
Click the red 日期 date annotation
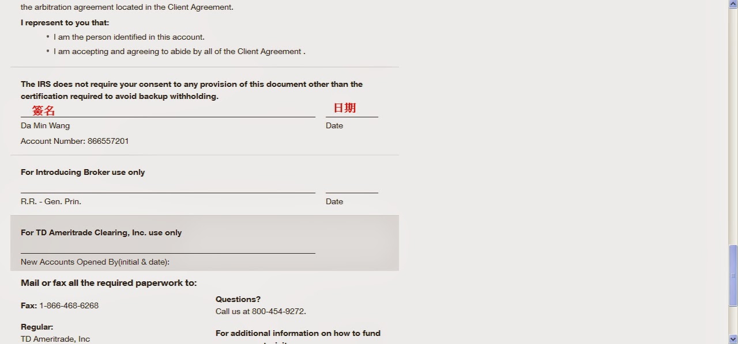(x=345, y=108)
